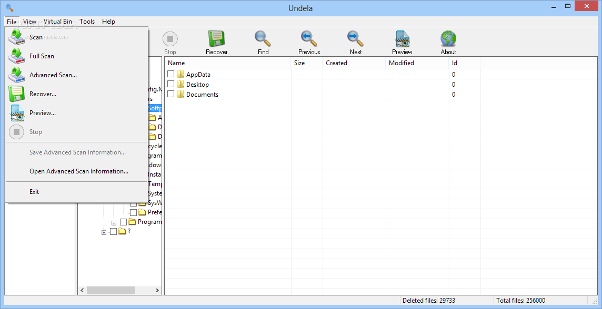Screen dimensions: 602x309
Task: Select the Desktop row name
Action: (197, 84)
